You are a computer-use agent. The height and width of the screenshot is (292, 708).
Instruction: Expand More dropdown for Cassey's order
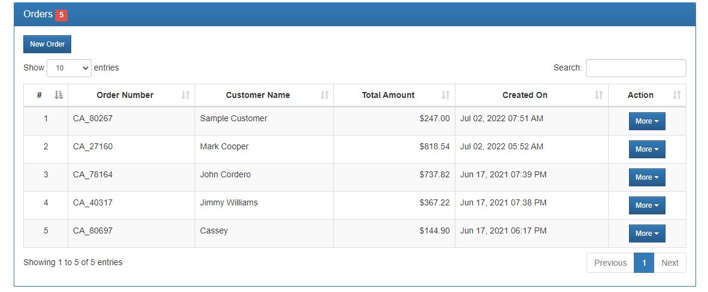646,233
